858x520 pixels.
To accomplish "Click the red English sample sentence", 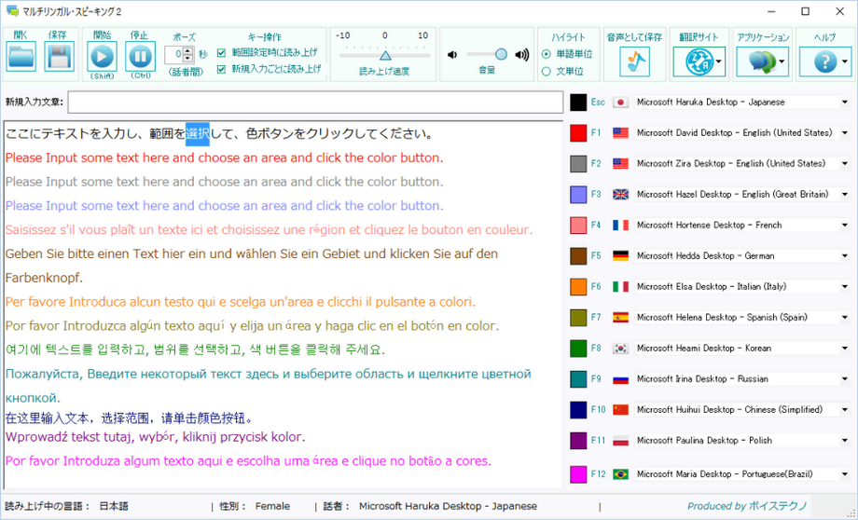I will click(225, 158).
